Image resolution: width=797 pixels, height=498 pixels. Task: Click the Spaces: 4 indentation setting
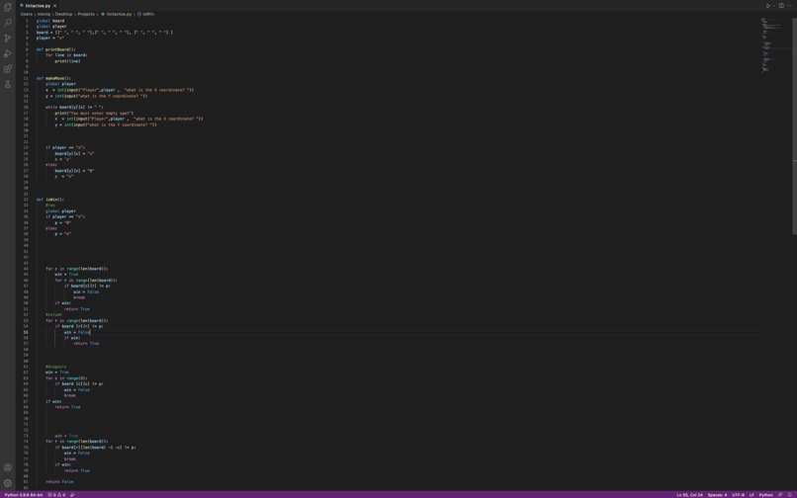pos(717,494)
